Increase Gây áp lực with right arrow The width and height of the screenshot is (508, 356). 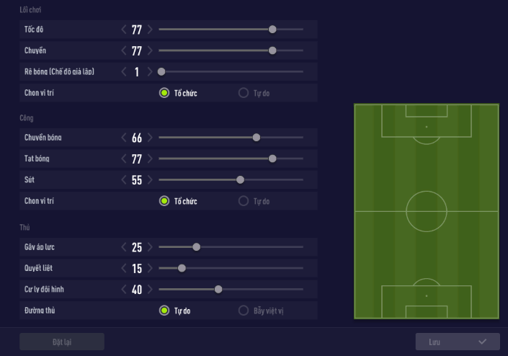[x=150, y=247]
